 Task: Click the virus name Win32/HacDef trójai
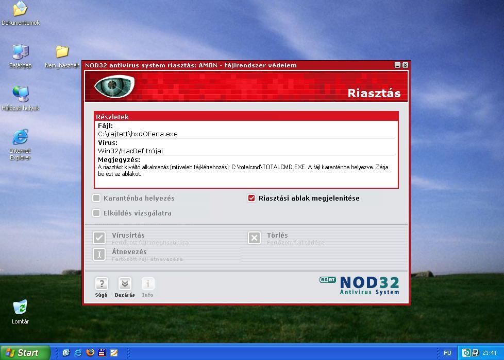click(x=130, y=151)
